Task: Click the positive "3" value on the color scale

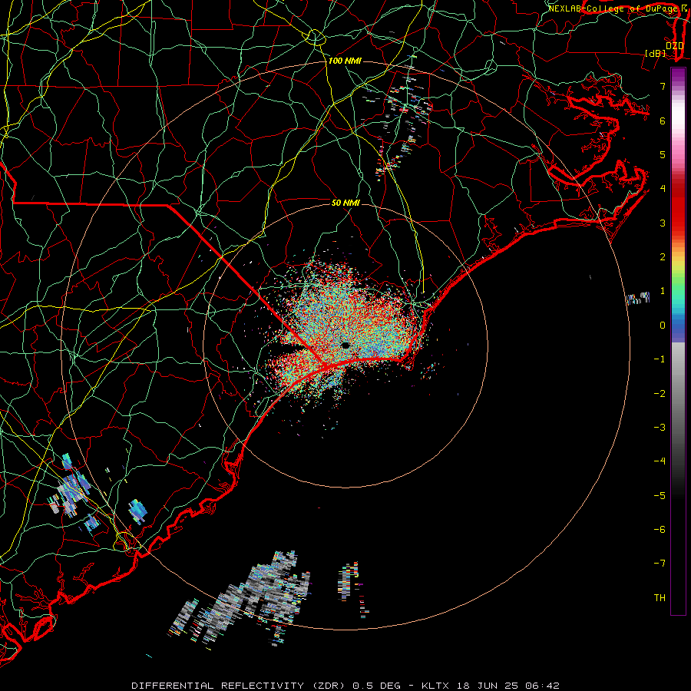Action: (663, 223)
